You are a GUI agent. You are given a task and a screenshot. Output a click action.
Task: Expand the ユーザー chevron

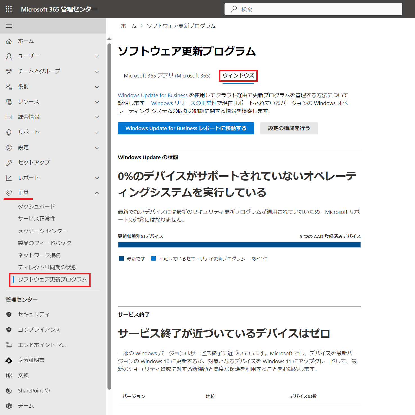pyautogui.click(x=97, y=56)
